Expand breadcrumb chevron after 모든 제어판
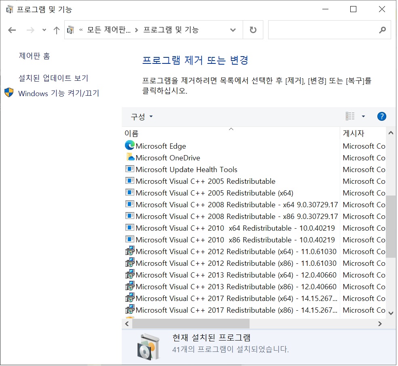Viewport: 398px width, 366px height. point(137,30)
